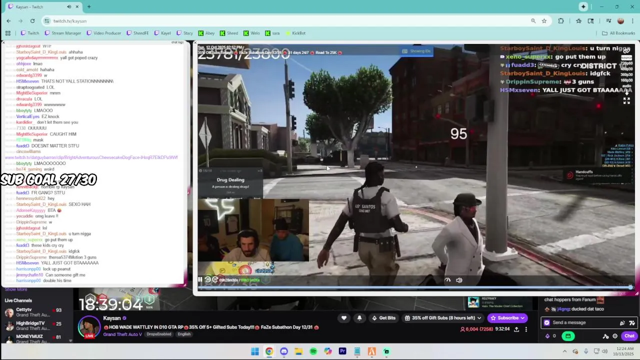
Task: Click the skip-forward icon in popout player
Action: point(215,280)
